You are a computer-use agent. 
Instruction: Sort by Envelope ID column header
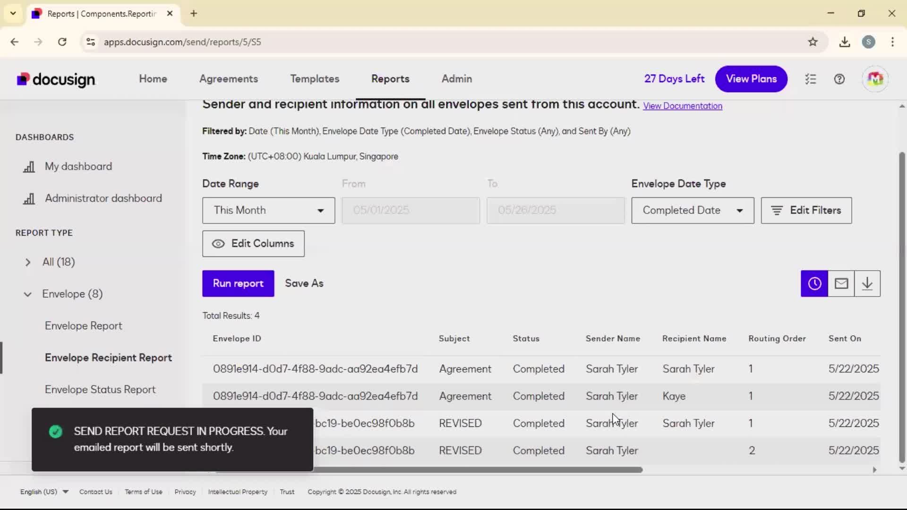click(237, 339)
